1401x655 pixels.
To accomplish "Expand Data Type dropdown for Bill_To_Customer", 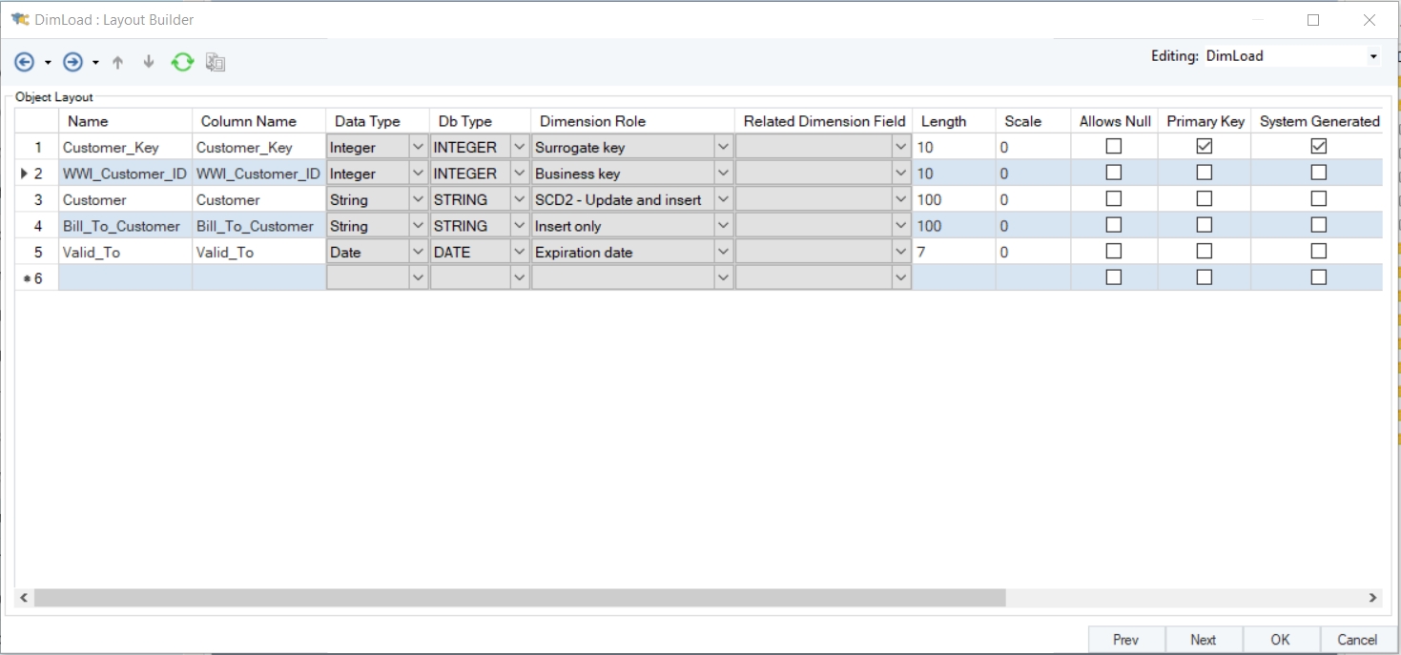I will 418,226.
